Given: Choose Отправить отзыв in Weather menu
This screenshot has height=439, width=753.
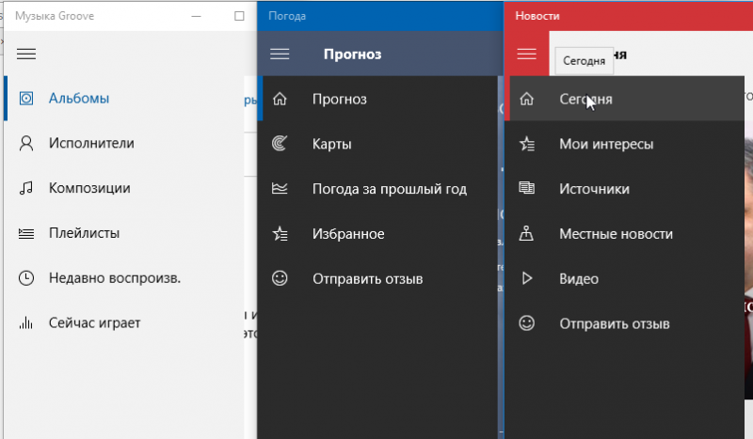Looking at the screenshot, I should (x=377, y=278).
